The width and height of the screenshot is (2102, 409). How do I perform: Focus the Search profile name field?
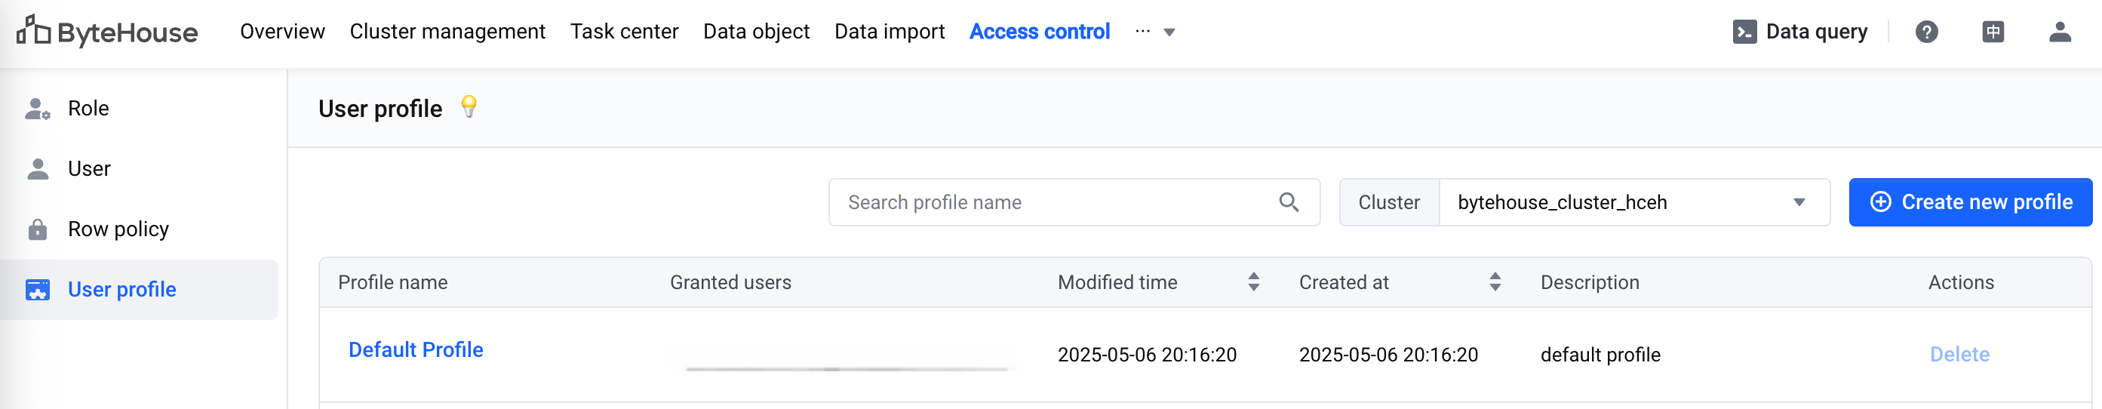point(1074,202)
